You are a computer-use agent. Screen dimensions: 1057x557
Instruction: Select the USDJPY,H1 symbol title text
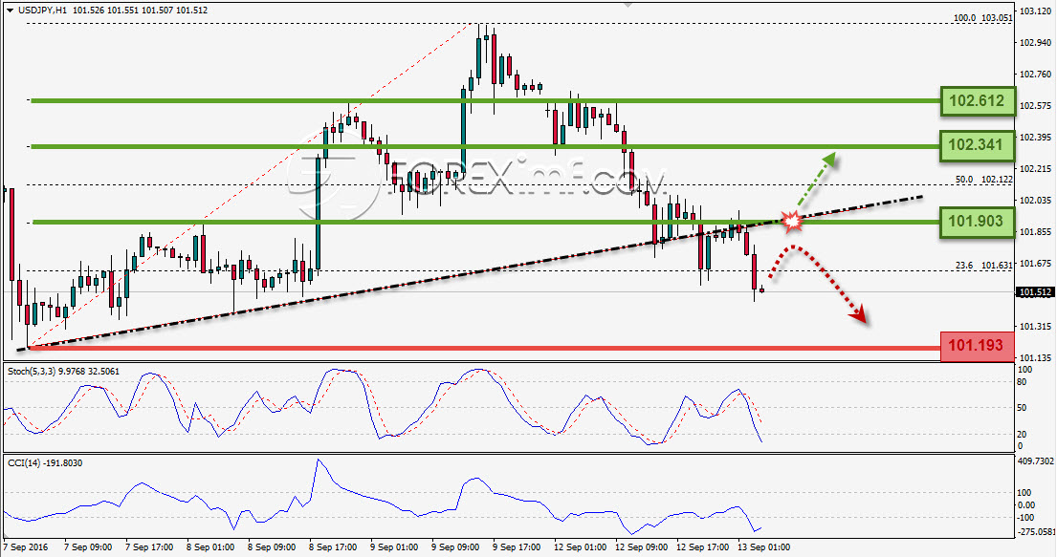42,11
